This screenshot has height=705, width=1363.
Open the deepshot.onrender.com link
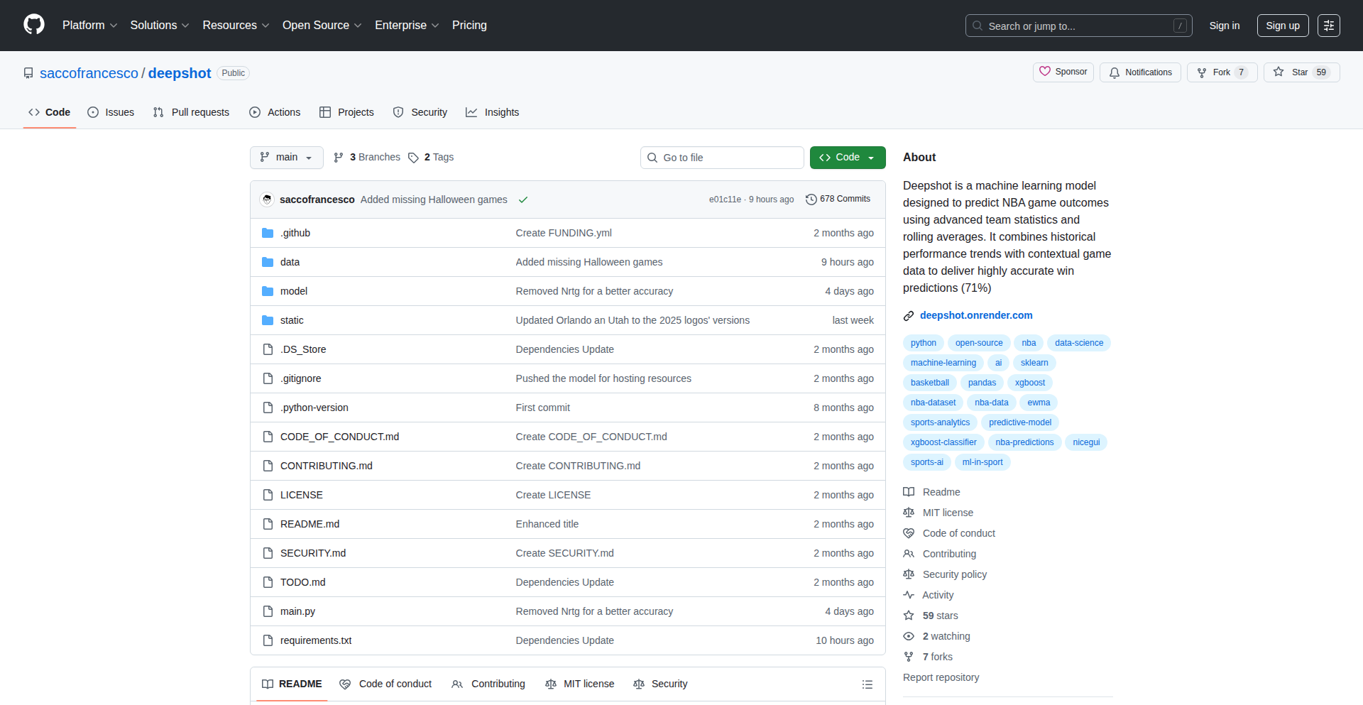click(976, 315)
